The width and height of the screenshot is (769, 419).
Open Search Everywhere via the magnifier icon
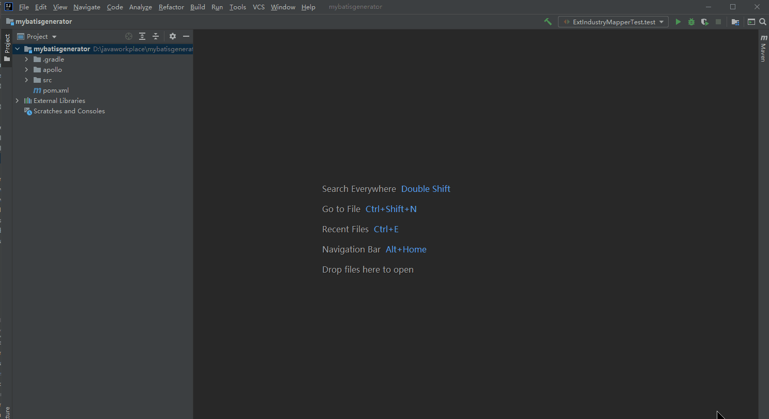click(x=763, y=22)
